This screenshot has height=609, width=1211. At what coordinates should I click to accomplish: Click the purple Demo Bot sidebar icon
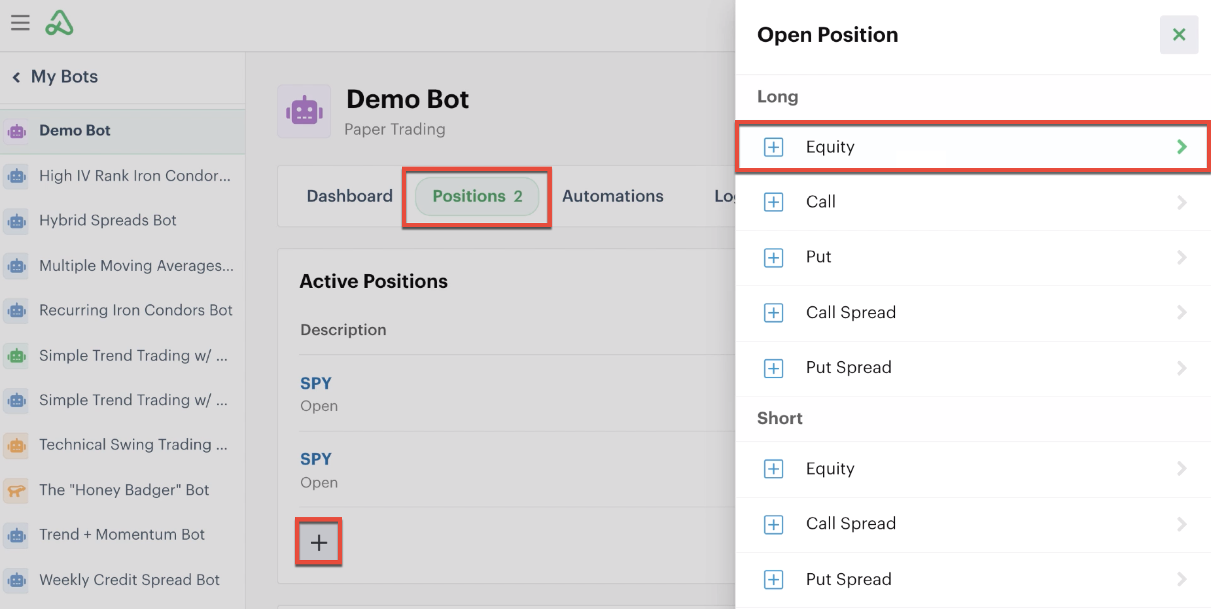click(x=17, y=131)
